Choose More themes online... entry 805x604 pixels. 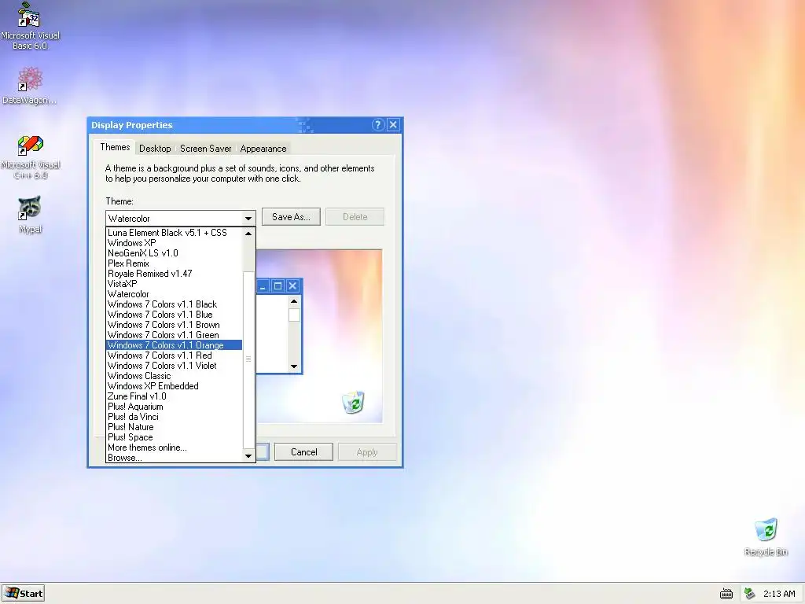click(174, 447)
